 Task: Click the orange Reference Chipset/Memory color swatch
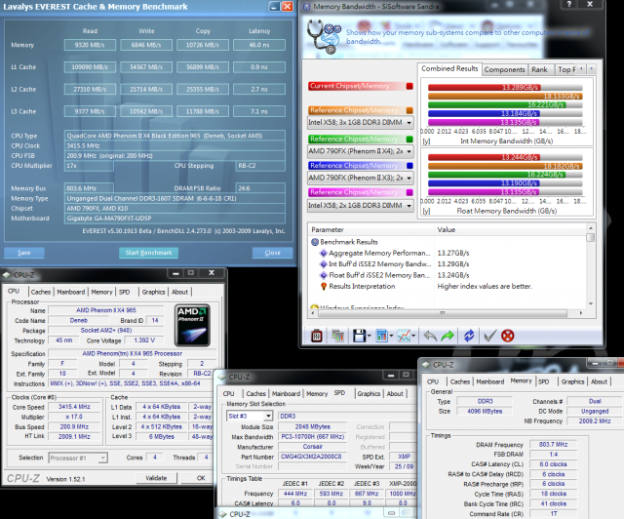click(409, 110)
